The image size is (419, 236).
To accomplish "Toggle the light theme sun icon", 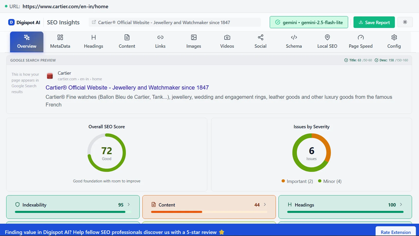I will 405,22.
